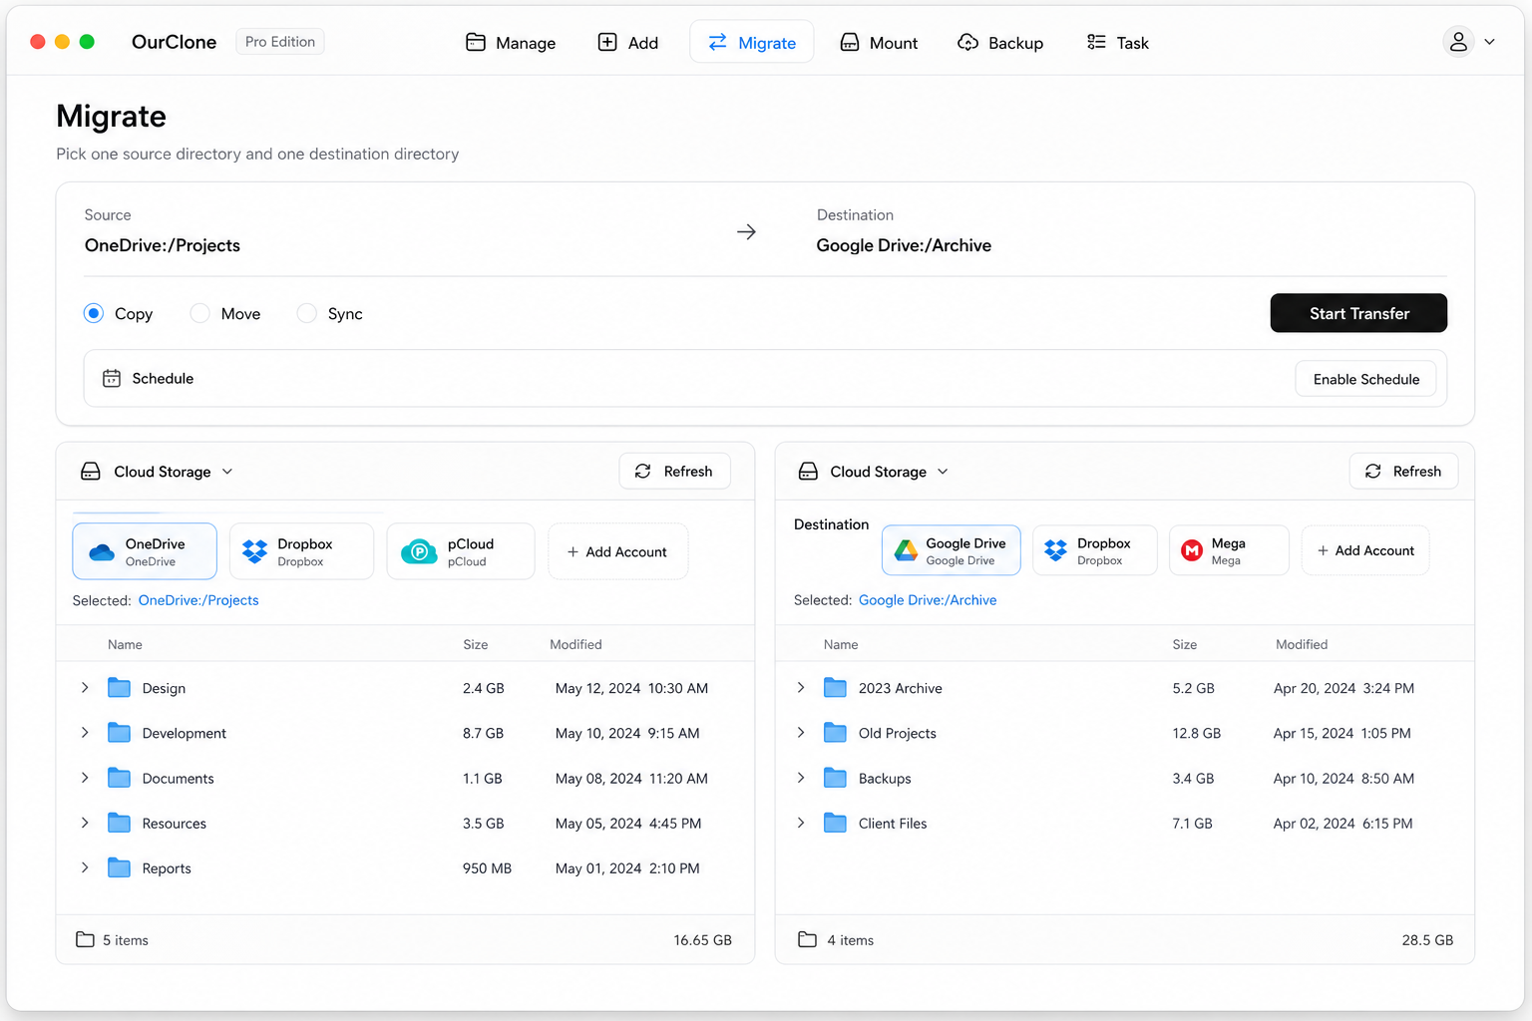Click the Google Drive:/Archive selected path link
This screenshot has height=1021, width=1532.
pos(928,600)
